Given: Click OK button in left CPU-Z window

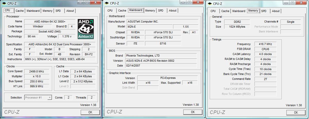Looking at the screenshot, I should 90,112.
